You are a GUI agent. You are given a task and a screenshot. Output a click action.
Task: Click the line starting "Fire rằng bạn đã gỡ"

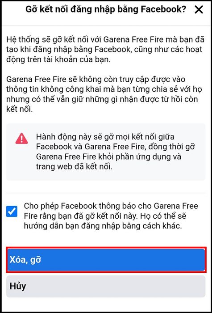coord(105,216)
